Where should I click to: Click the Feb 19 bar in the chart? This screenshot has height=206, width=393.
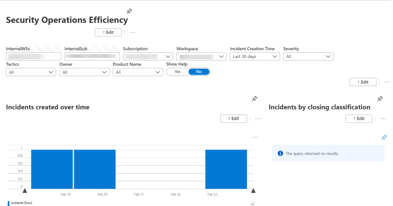52,169
